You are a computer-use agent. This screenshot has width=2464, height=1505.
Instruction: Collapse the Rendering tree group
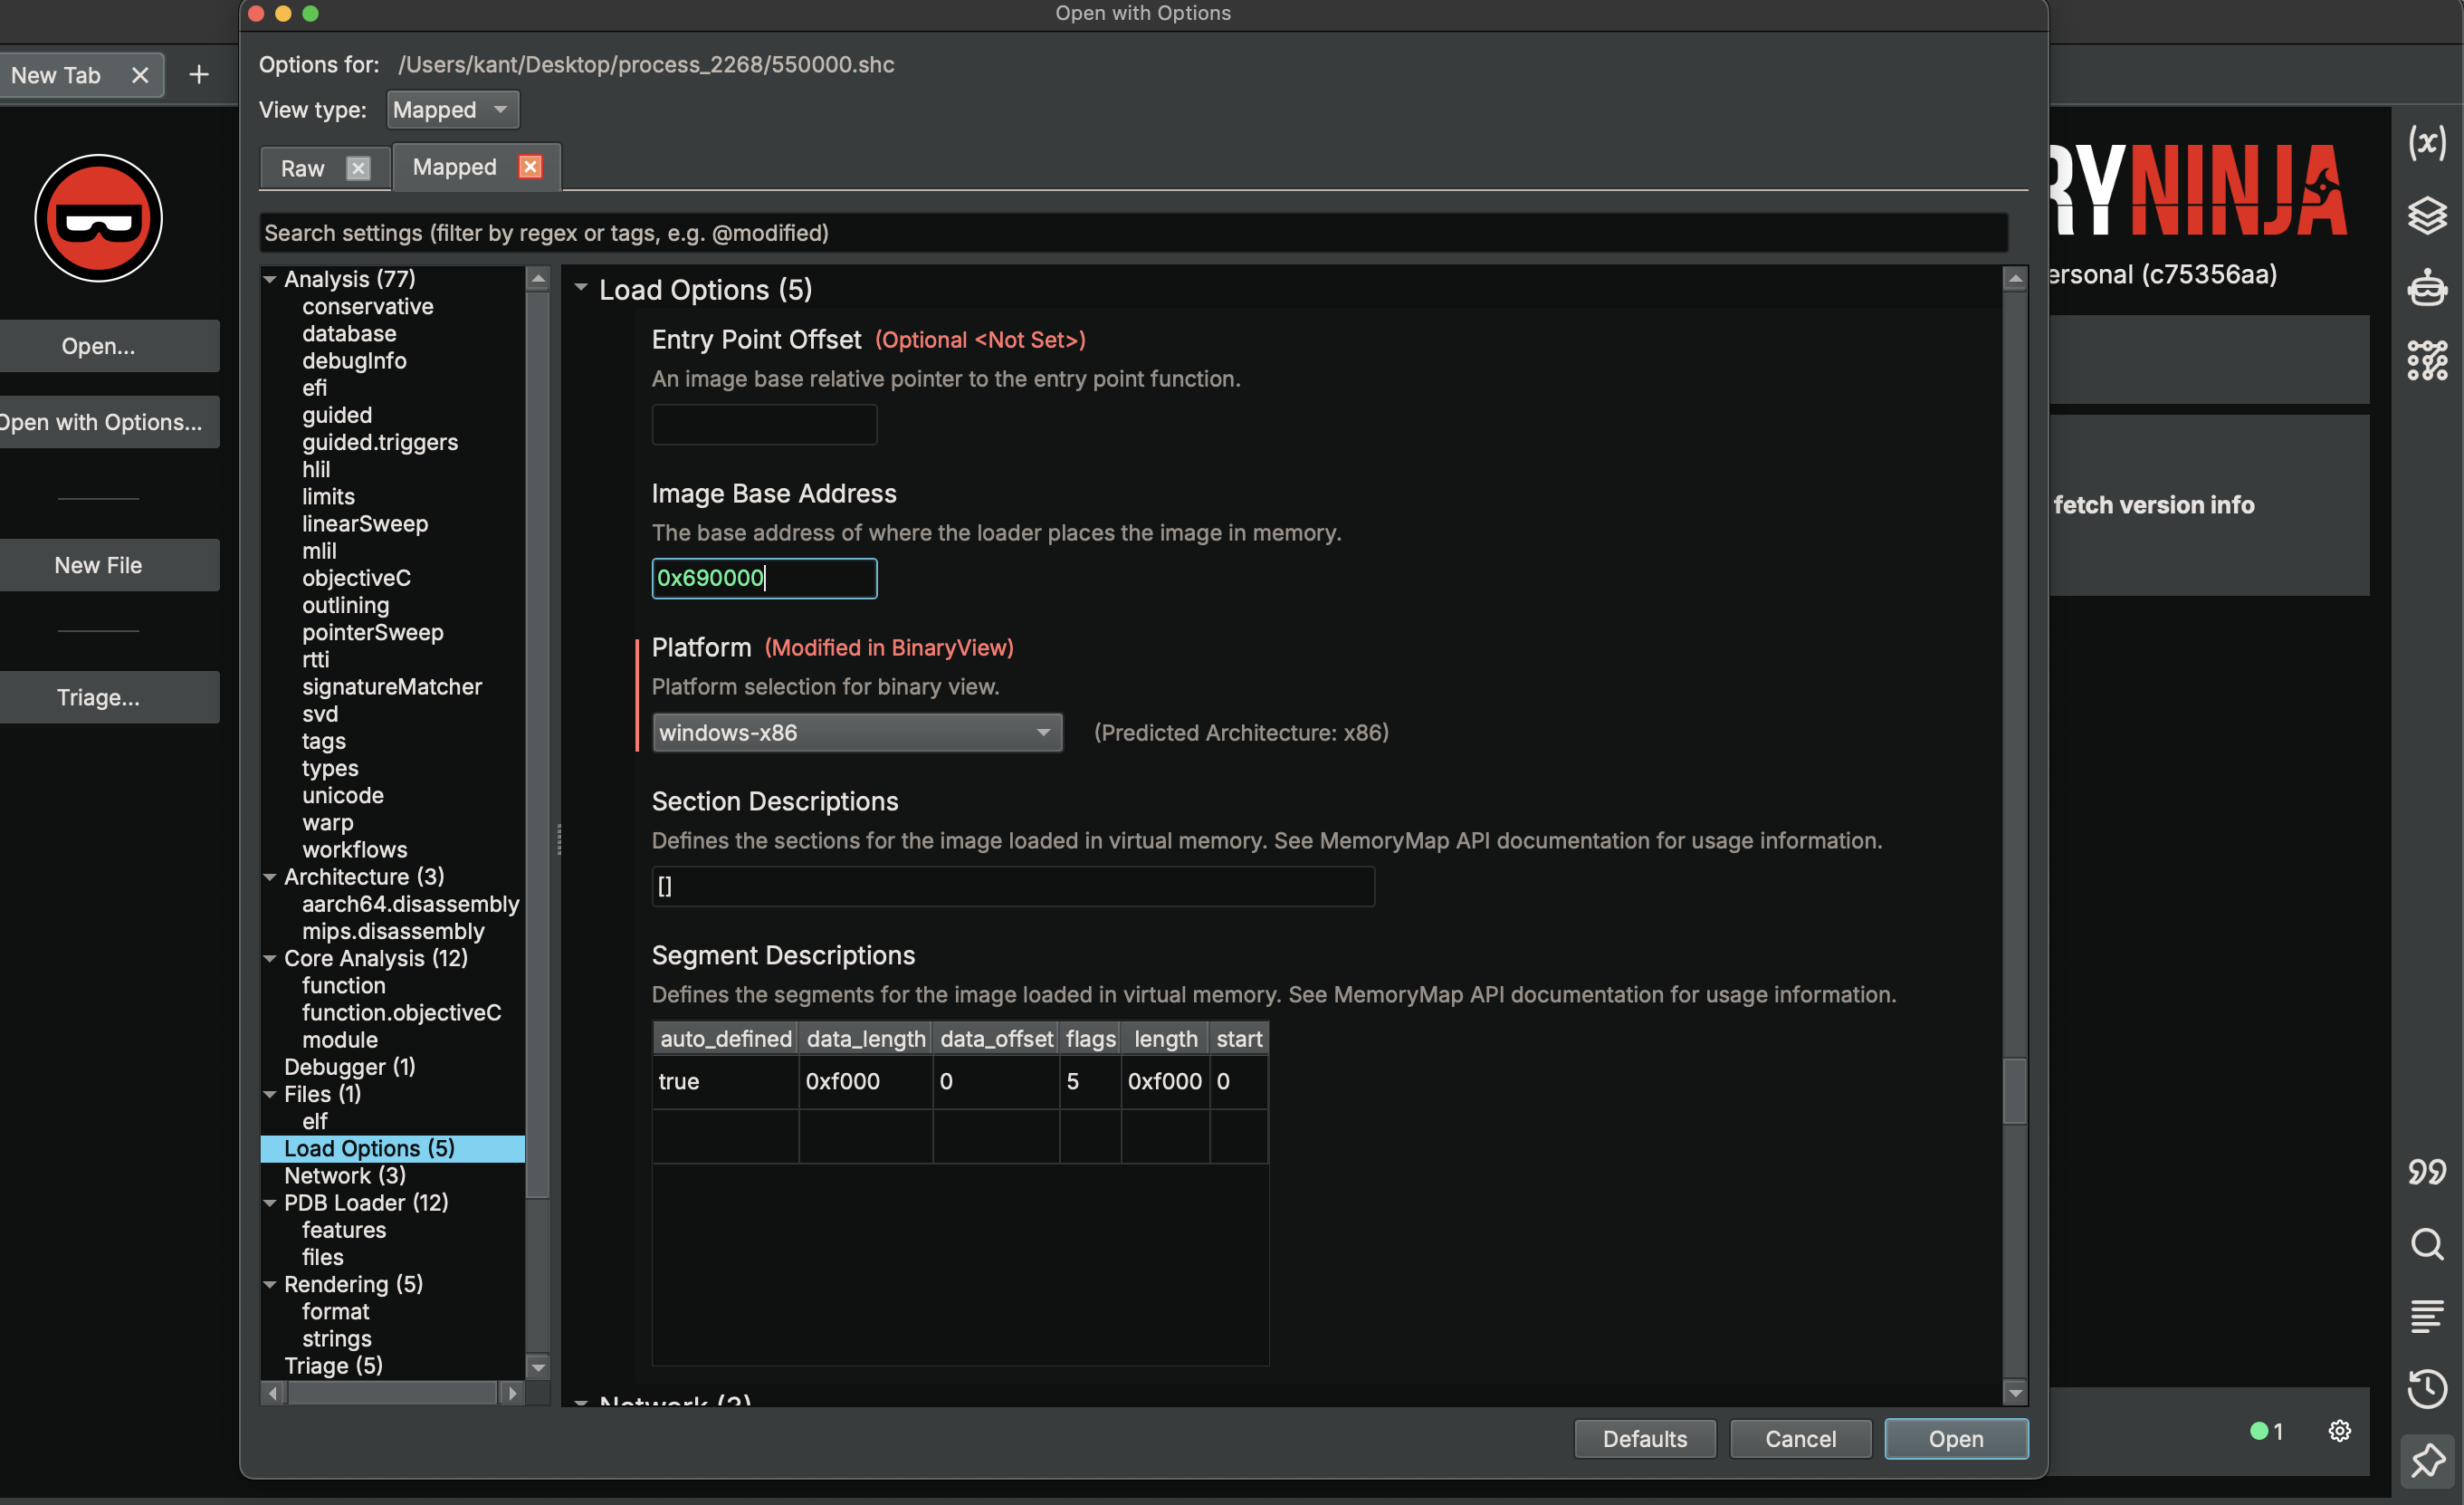(270, 1285)
